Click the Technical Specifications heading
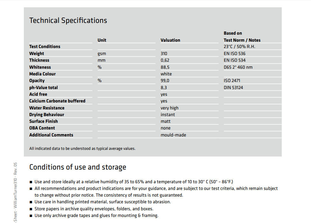 (68, 21)
